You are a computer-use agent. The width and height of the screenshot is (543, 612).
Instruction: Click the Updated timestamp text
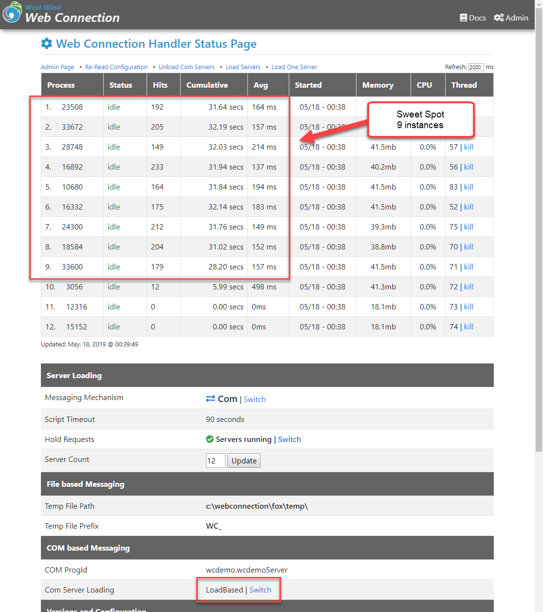pyautogui.click(x=90, y=344)
